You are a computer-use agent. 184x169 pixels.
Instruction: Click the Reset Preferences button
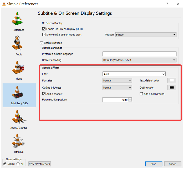39,164
